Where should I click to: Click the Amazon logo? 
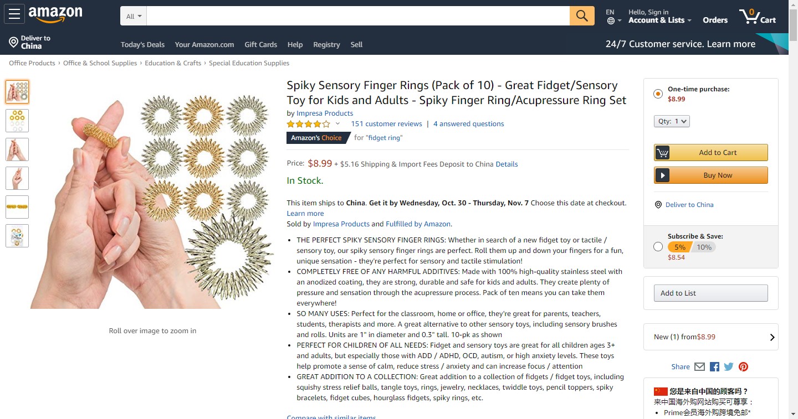[x=55, y=15]
